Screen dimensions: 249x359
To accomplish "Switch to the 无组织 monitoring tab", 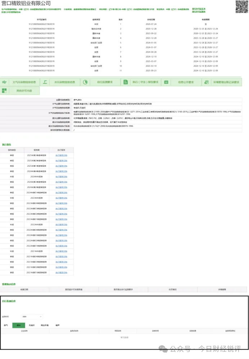I will (32, 325).
